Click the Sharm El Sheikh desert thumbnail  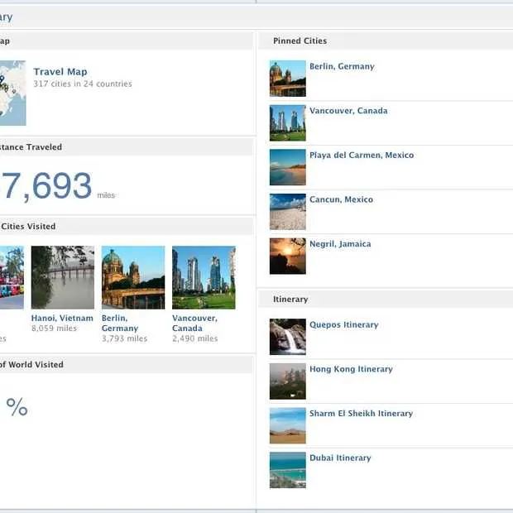[x=288, y=425]
